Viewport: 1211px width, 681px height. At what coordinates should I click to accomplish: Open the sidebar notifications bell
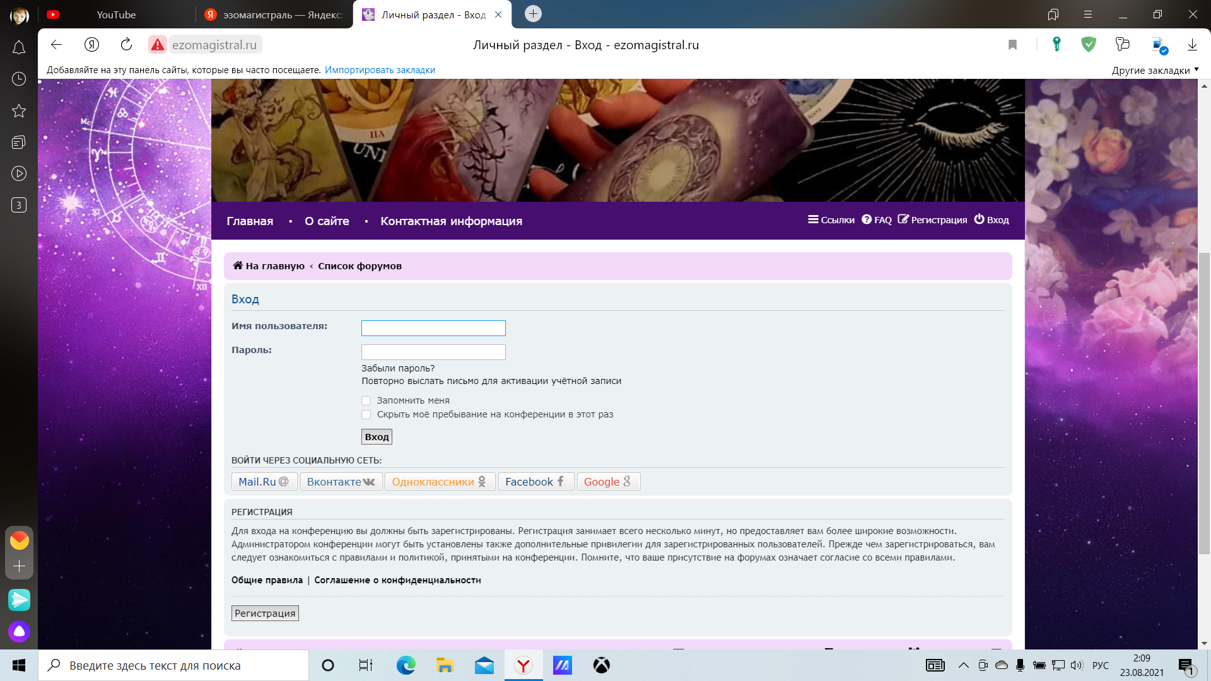(x=19, y=47)
